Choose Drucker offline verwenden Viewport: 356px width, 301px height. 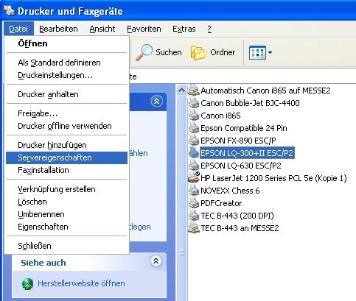tap(66, 126)
